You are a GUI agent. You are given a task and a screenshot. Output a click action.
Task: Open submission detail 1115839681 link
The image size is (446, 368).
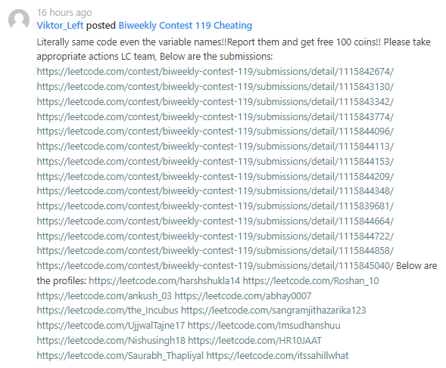215,206
